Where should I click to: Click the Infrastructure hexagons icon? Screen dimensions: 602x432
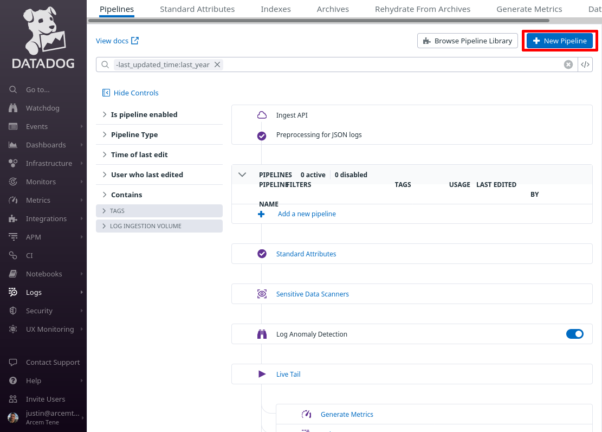click(13, 163)
